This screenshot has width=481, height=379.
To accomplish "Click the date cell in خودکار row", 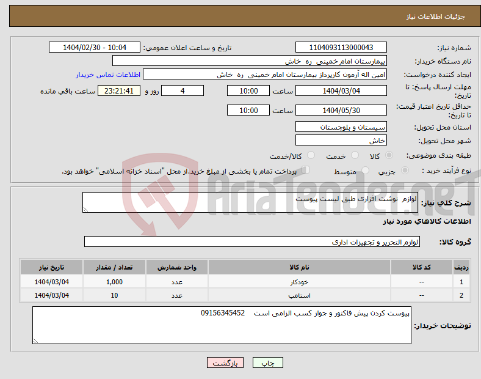I will point(51,282).
